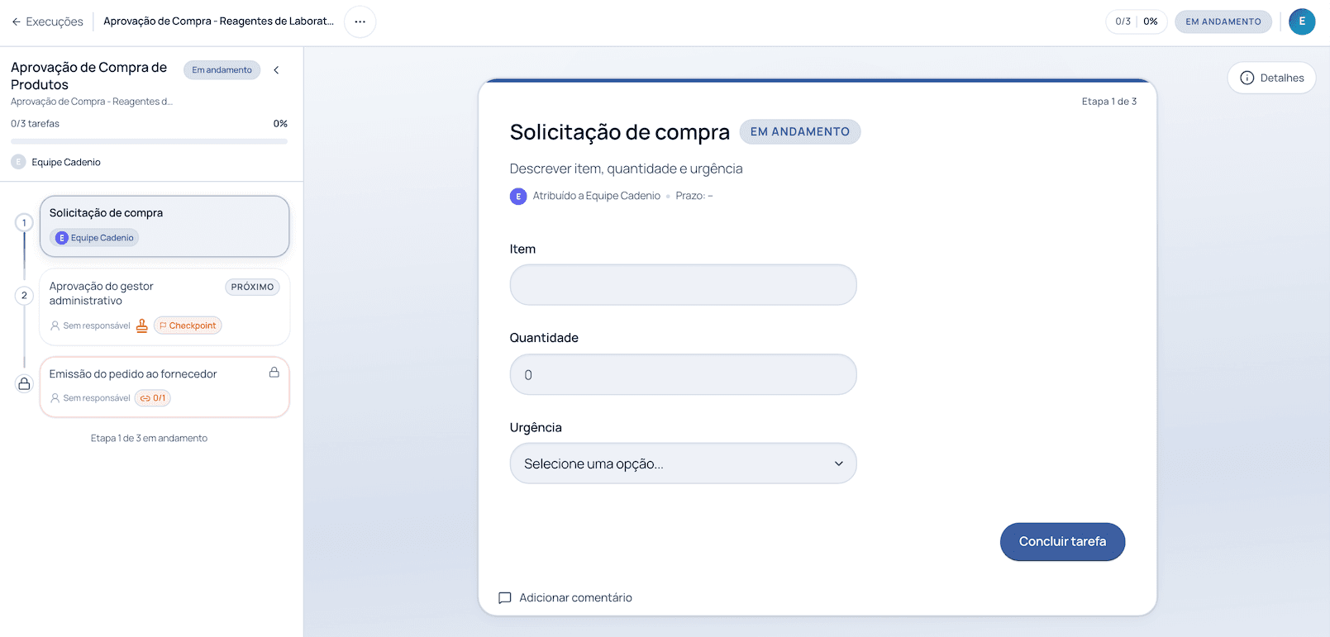Click the Equipe Cadenio chip in step 1
This screenshot has width=1330, height=637.
click(94, 238)
